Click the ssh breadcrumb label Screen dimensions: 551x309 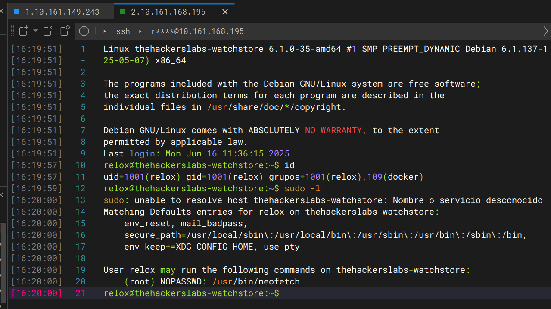(123, 31)
